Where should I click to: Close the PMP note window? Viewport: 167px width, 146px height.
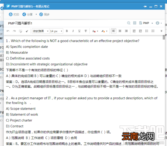click(161, 6)
